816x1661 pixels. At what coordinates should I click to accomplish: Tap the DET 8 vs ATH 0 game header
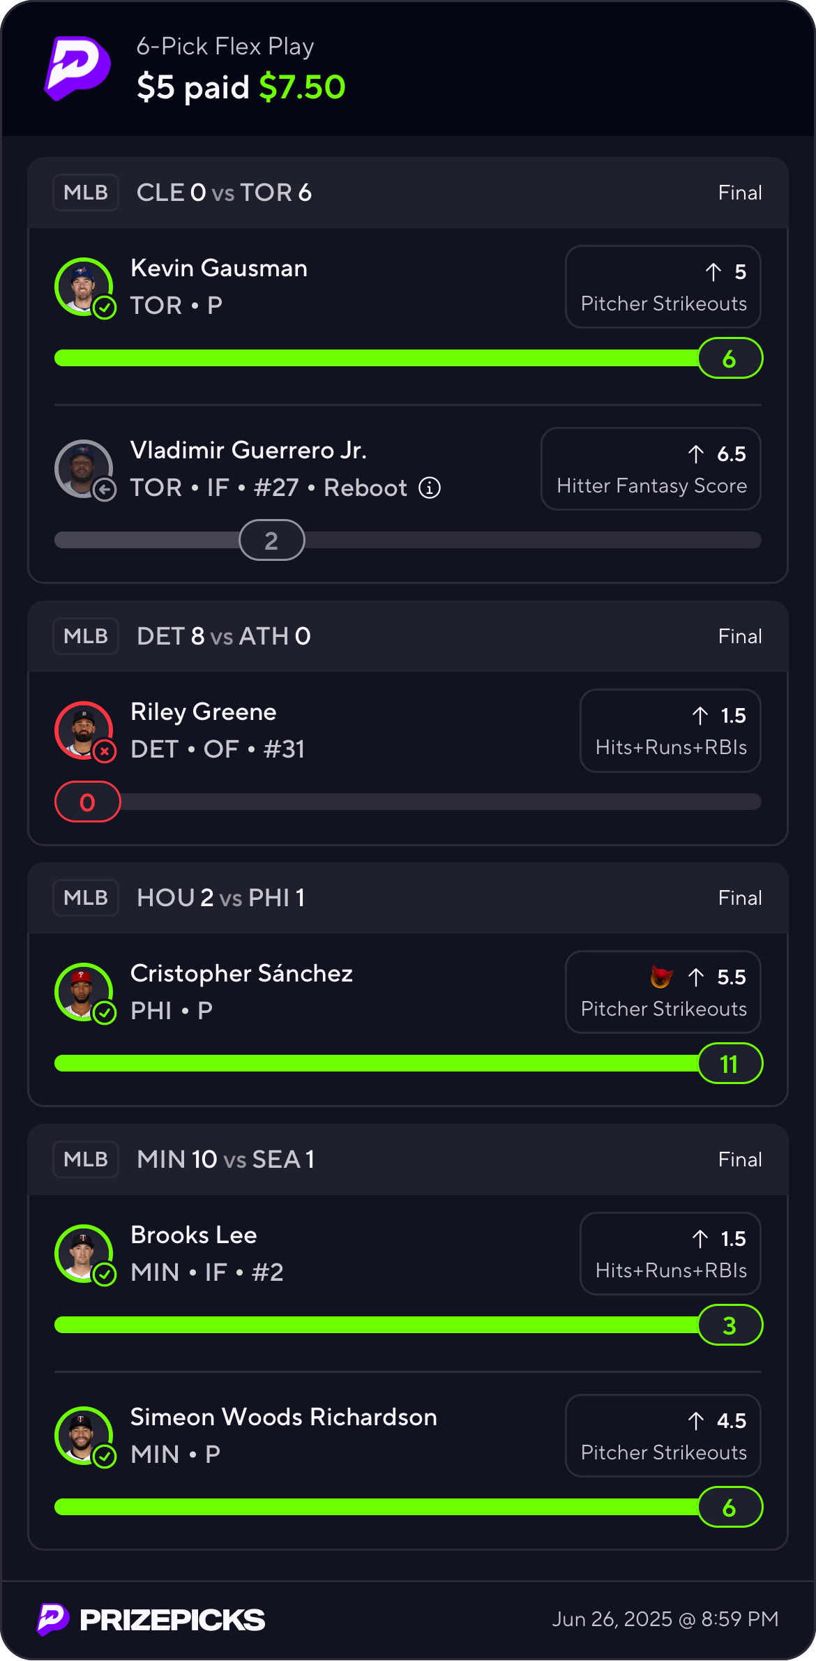click(x=224, y=636)
